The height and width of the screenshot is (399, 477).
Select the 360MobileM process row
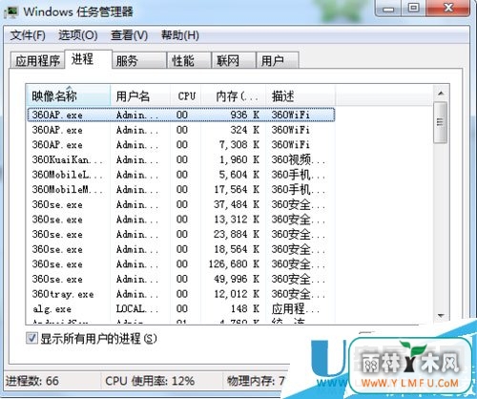[181, 190]
